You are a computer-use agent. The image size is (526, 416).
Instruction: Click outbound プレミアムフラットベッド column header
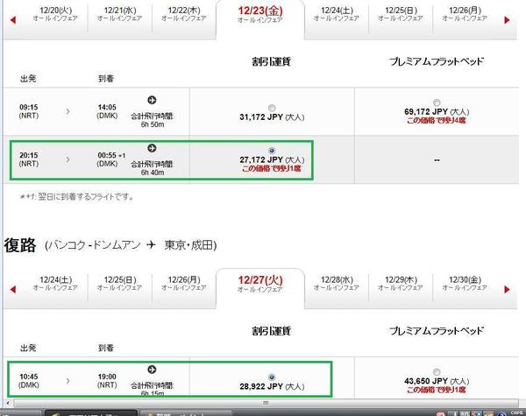pos(437,61)
